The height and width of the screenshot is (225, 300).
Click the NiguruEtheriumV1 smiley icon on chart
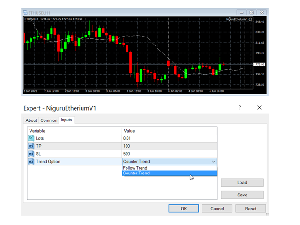point(250,19)
